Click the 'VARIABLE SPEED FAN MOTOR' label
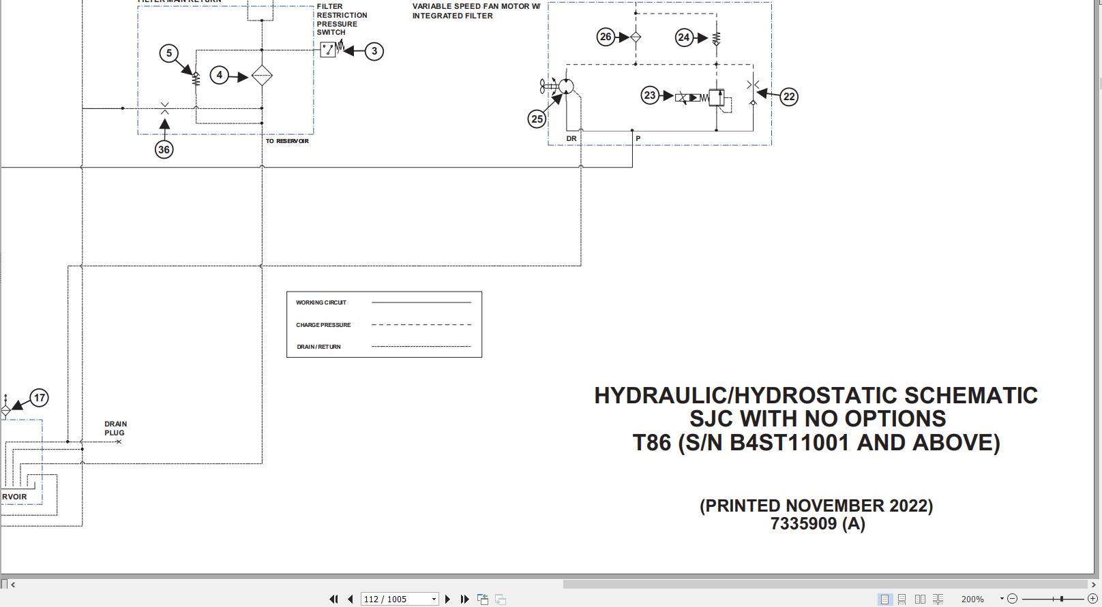1102x607 pixels. (x=476, y=11)
